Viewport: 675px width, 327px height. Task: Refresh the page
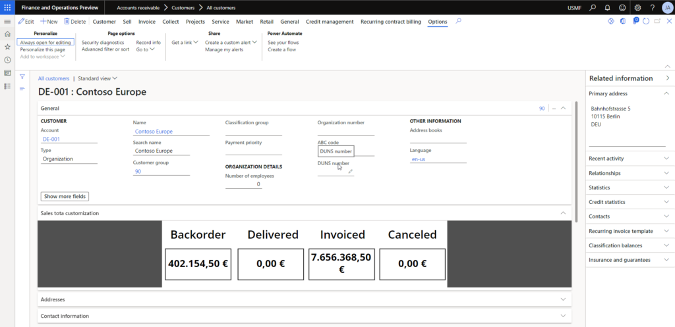tap(646, 21)
